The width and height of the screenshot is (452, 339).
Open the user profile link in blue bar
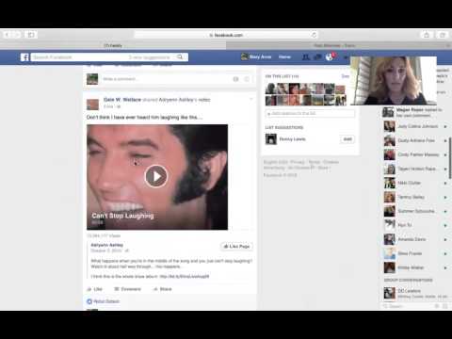pos(256,56)
